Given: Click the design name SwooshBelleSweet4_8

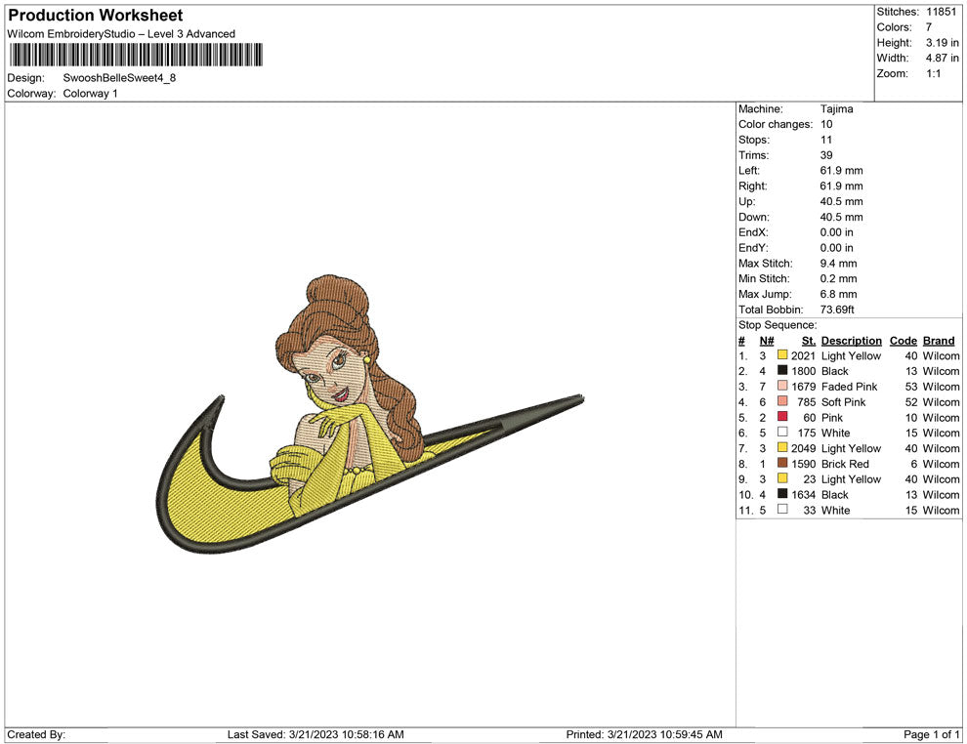Looking at the screenshot, I should click(119, 78).
